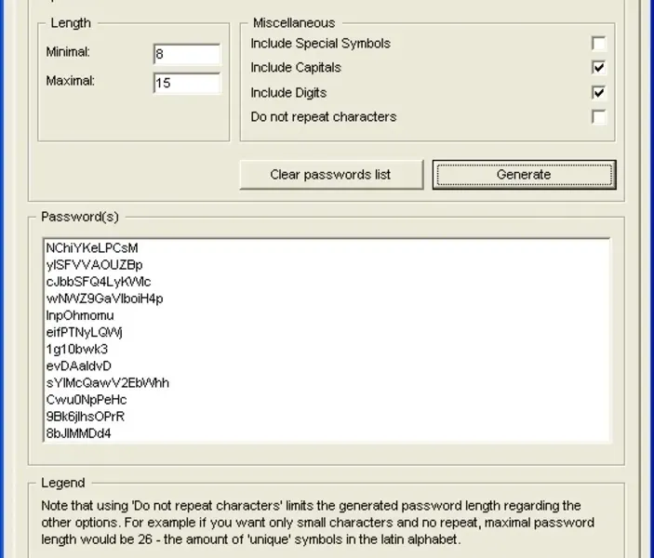Enable the Include Special Symbols checkbox
The image size is (654, 558).
pyautogui.click(x=598, y=44)
